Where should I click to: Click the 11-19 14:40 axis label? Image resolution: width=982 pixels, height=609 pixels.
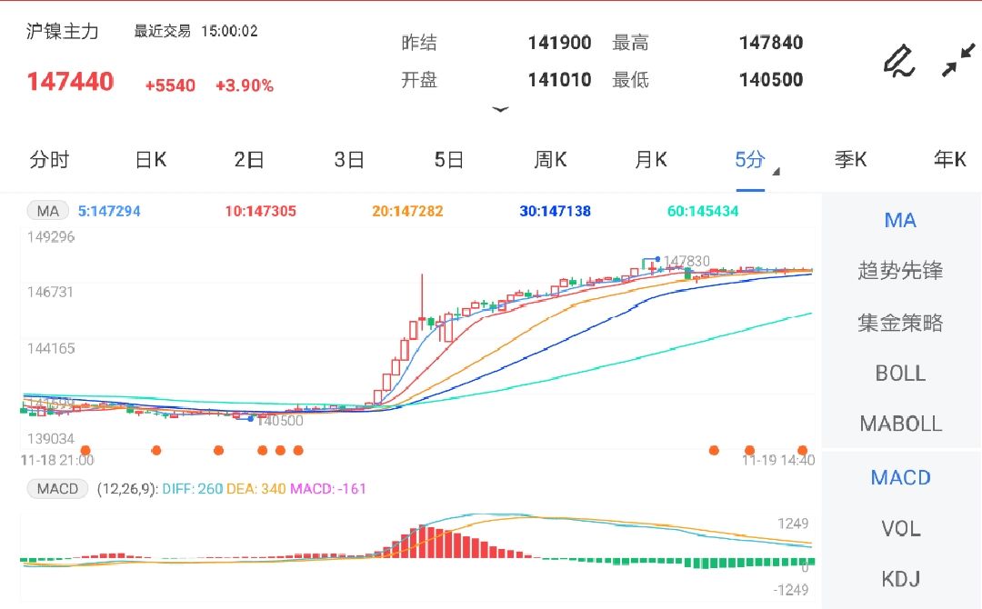(778, 461)
